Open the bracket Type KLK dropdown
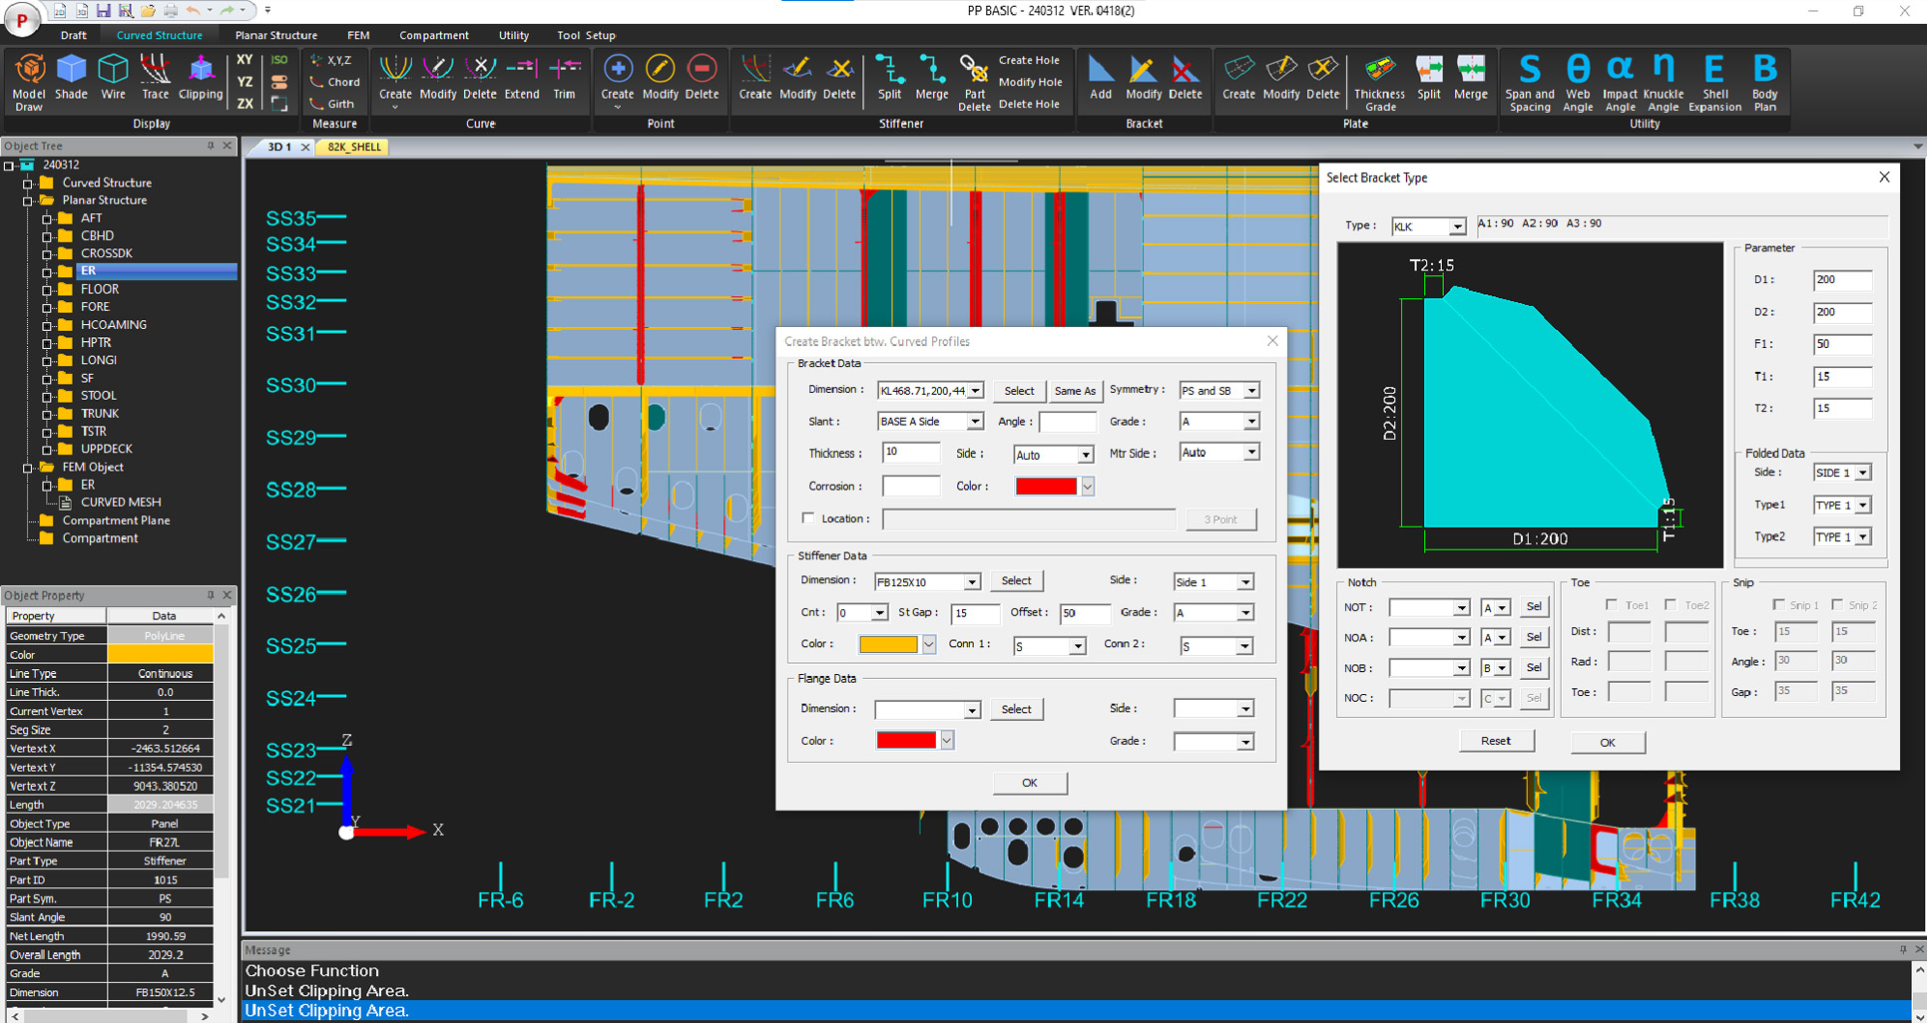Viewport: 1927px width, 1023px height. pyautogui.click(x=1456, y=227)
